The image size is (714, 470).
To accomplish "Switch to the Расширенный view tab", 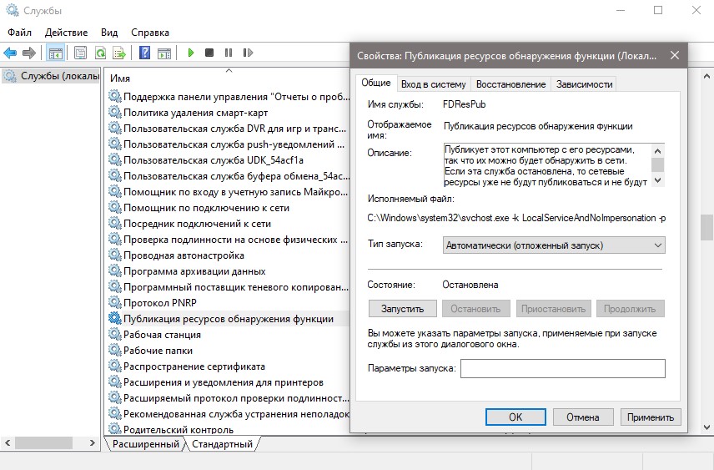I will point(146,443).
